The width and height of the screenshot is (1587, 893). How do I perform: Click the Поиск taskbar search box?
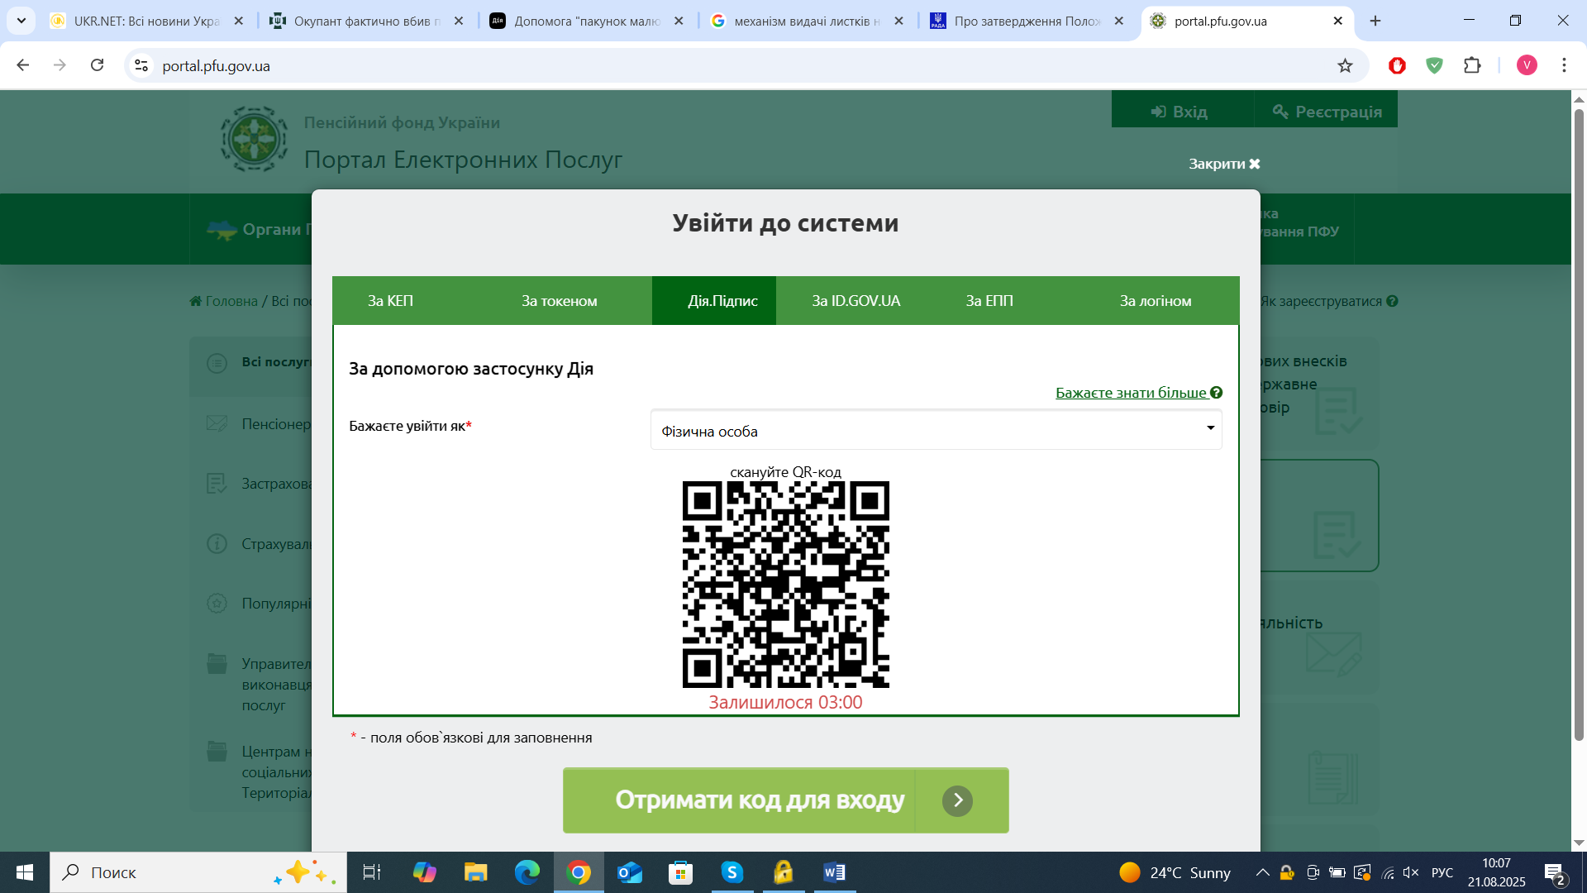pyautogui.click(x=198, y=872)
